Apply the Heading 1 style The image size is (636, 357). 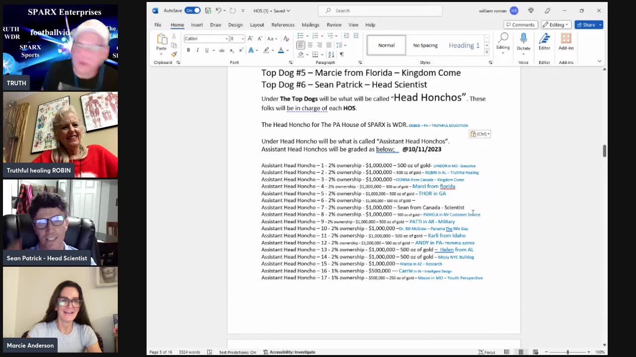pyautogui.click(x=464, y=45)
